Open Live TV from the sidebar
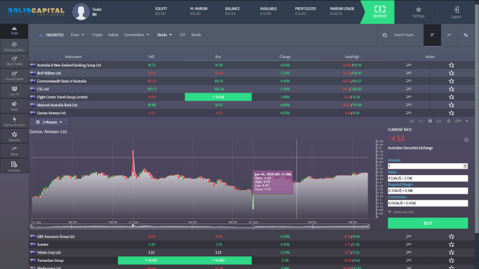 tap(14, 91)
